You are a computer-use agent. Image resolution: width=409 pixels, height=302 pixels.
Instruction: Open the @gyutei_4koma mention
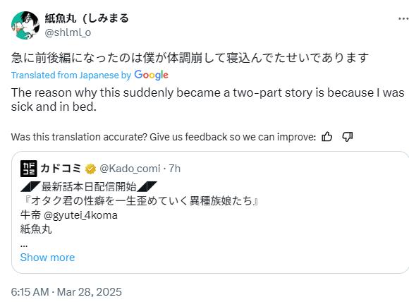[x=80, y=215]
